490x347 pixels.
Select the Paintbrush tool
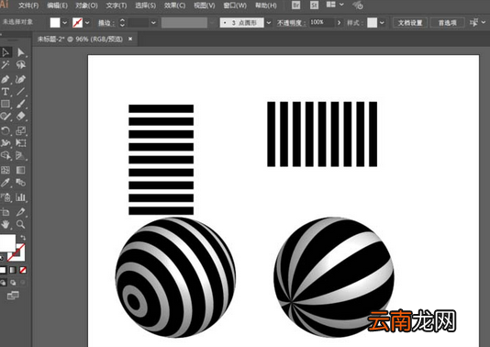[x=20, y=104]
